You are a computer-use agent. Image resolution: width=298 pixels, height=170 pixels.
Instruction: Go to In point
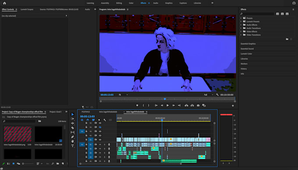(156, 105)
